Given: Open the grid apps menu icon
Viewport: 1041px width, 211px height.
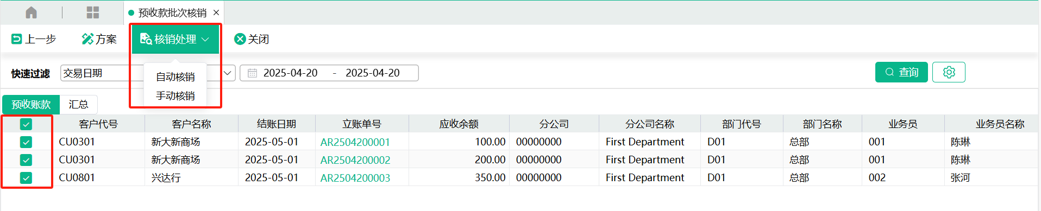Looking at the screenshot, I should click(93, 12).
